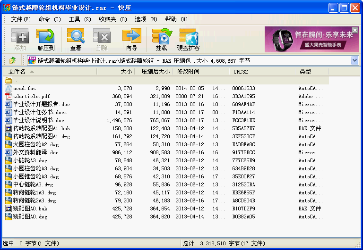
Task: Select the sdarticle.pdf file
Action: tap(31, 96)
